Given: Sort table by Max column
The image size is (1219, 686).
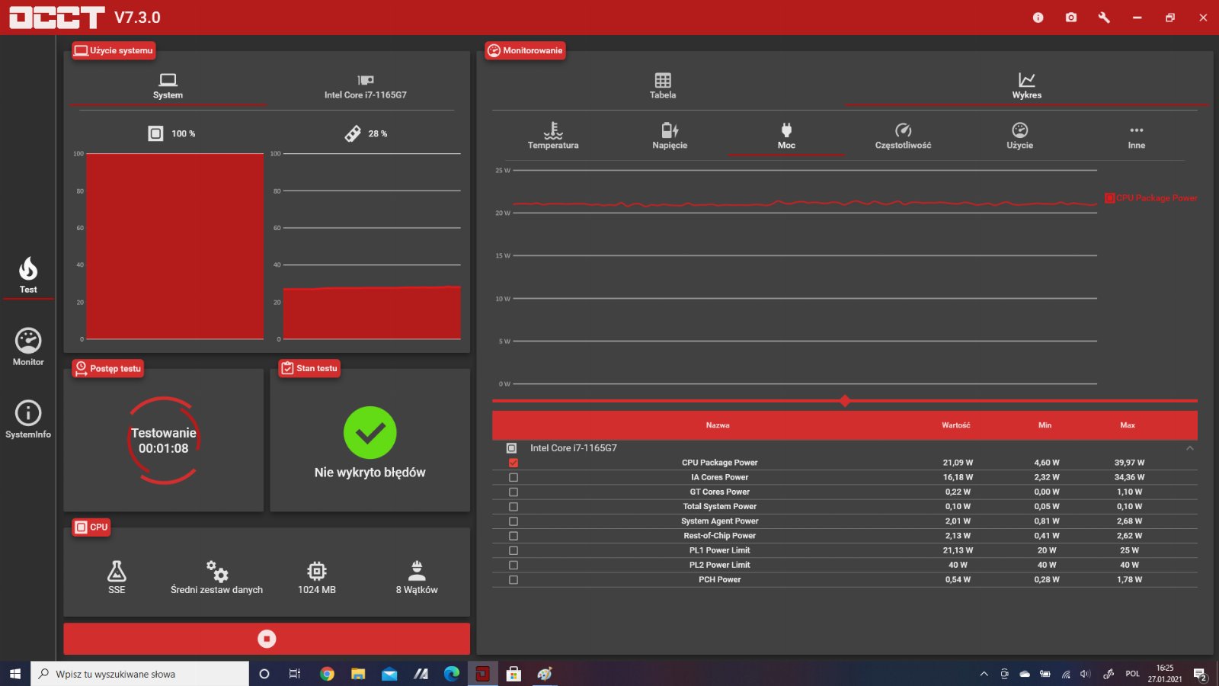Looking at the screenshot, I should (1128, 425).
